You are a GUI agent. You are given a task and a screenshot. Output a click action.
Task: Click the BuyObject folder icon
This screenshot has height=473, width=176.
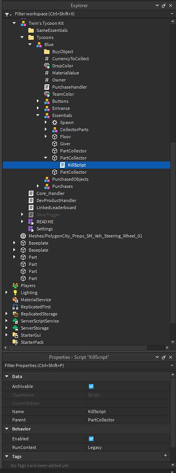click(46, 52)
